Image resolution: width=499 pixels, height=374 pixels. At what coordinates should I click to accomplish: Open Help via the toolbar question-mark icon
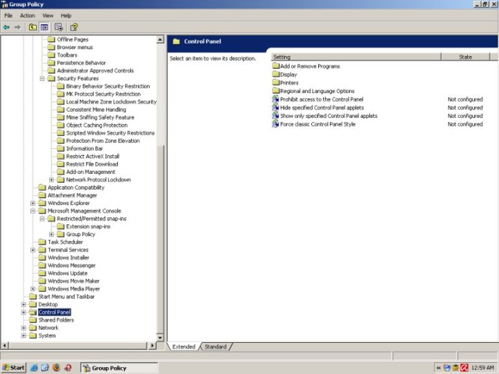(x=73, y=27)
